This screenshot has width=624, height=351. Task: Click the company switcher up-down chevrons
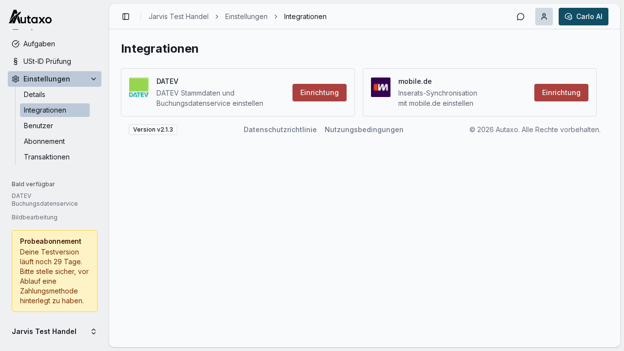point(94,331)
